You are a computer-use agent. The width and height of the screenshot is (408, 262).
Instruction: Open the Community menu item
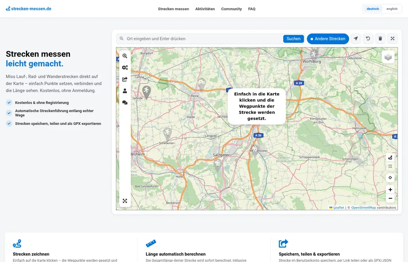(231, 9)
